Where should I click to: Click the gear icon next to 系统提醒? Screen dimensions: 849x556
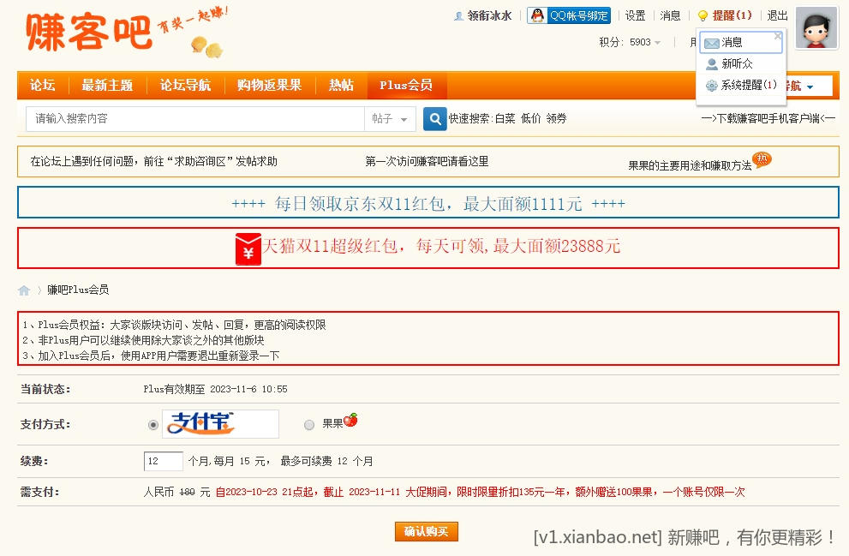[711, 86]
